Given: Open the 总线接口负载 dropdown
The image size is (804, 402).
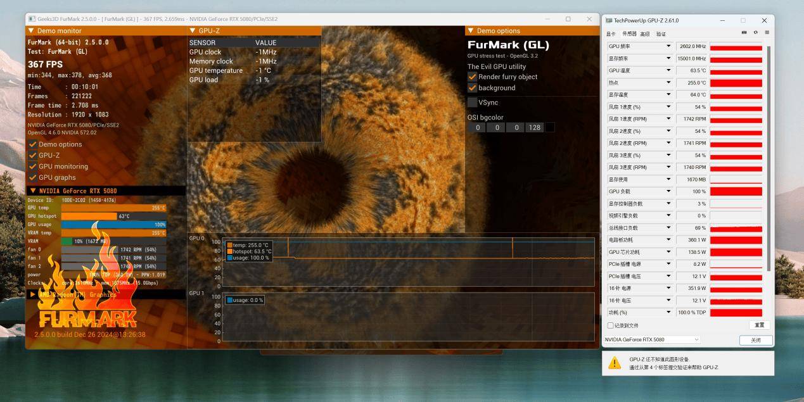Looking at the screenshot, I should [668, 228].
